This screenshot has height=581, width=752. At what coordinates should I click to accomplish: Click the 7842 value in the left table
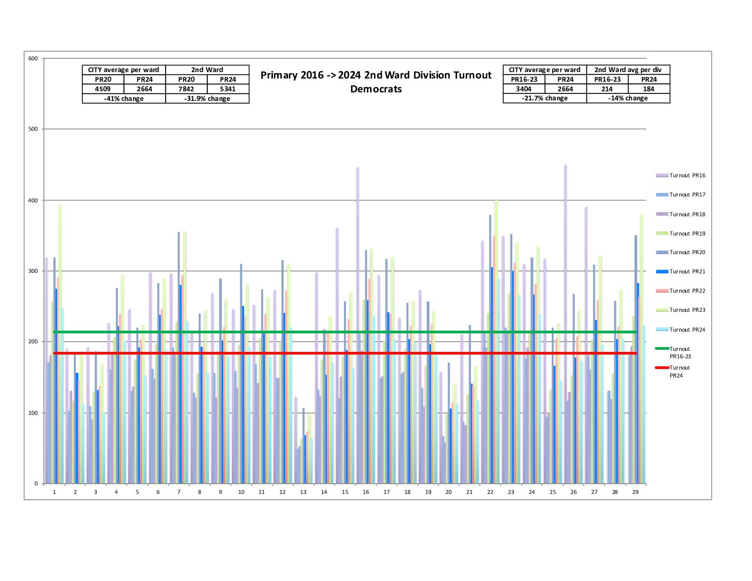click(186, 89)
